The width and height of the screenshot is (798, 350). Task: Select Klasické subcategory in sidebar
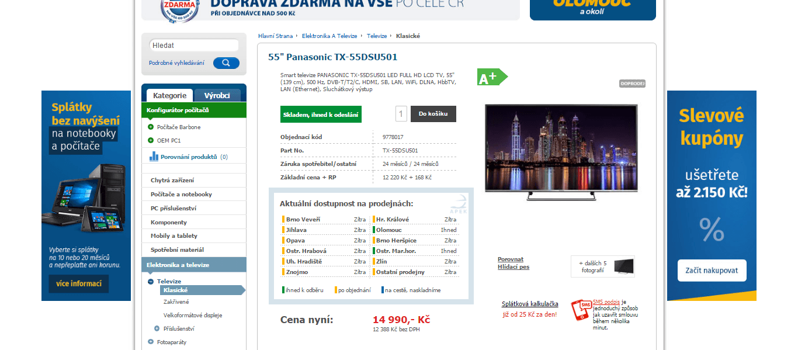203,290
